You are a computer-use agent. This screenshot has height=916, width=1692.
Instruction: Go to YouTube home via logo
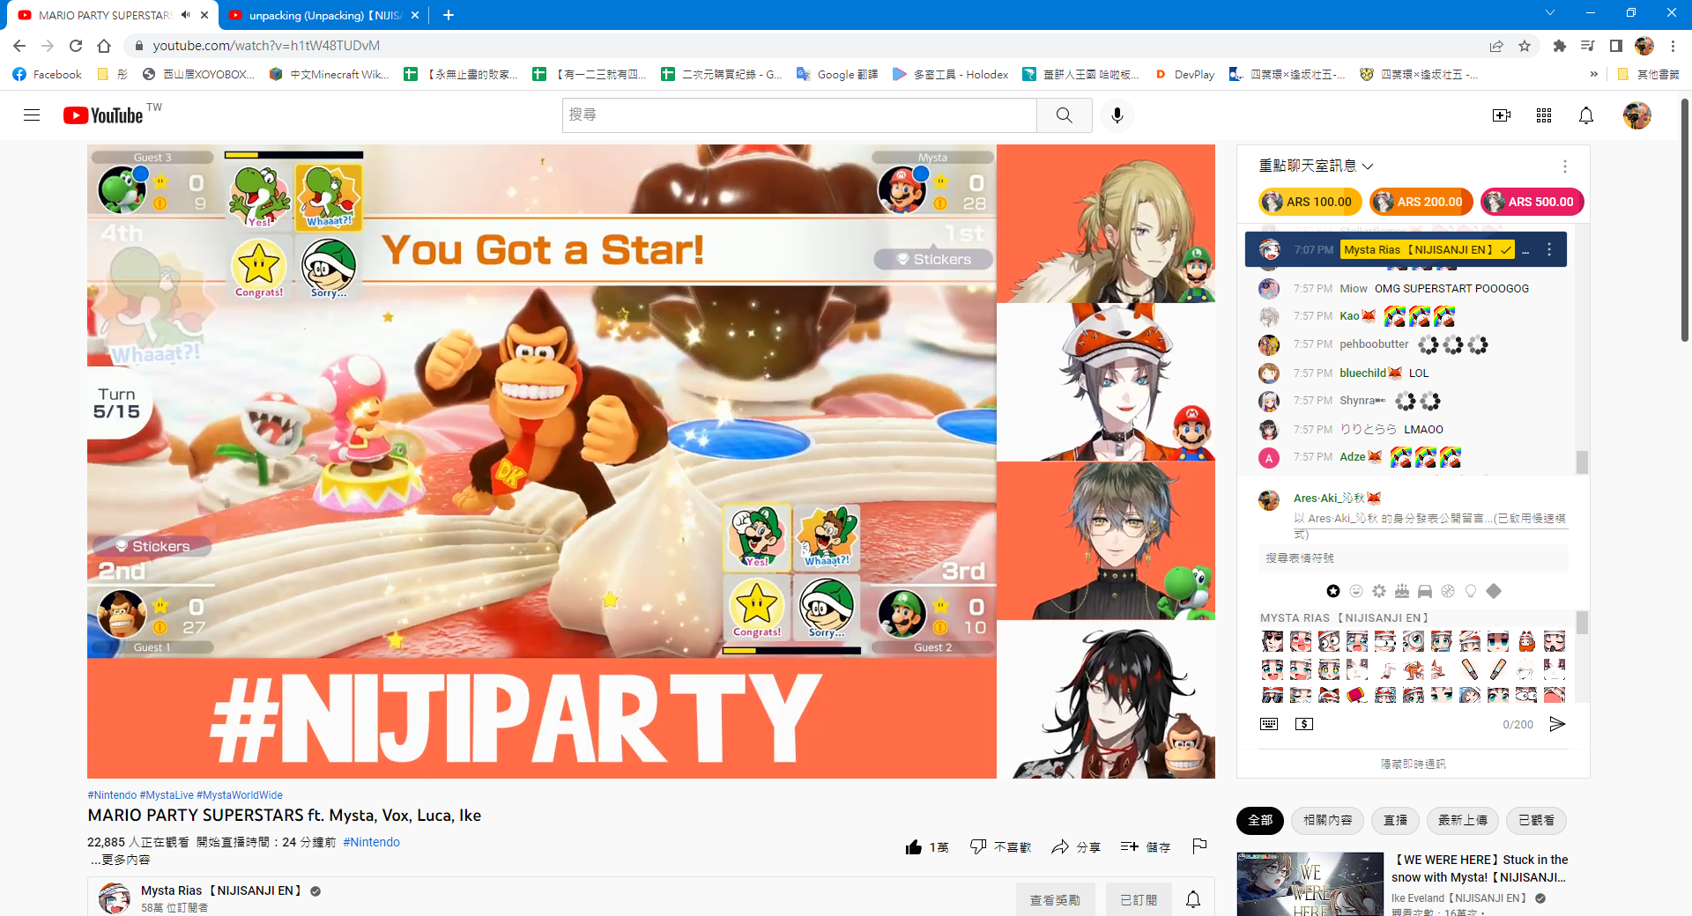(x=103, y=115)
